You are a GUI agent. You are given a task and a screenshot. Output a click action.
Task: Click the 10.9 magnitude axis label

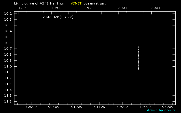point(8,60)
